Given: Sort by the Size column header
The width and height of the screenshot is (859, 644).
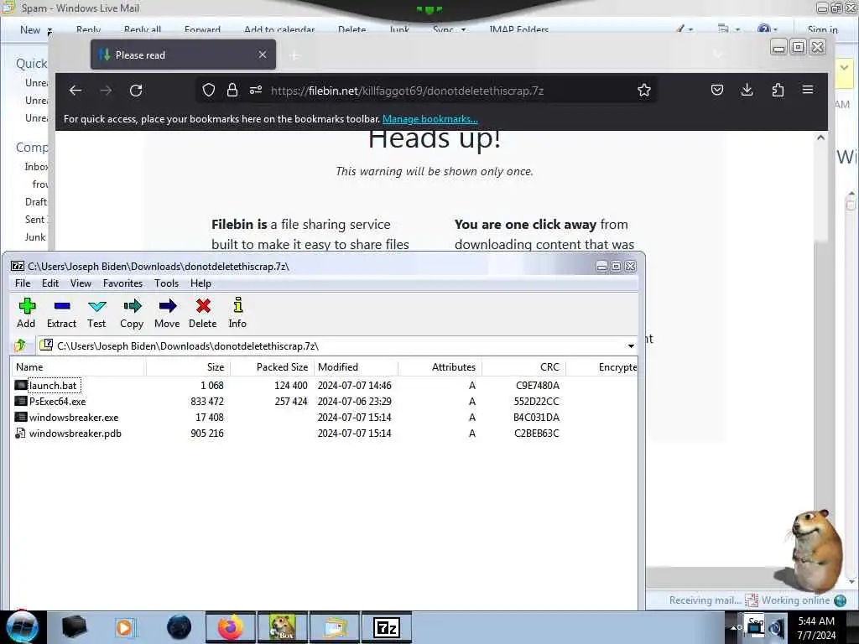Looking at the screenshot, I should click(x=188, y=367).
